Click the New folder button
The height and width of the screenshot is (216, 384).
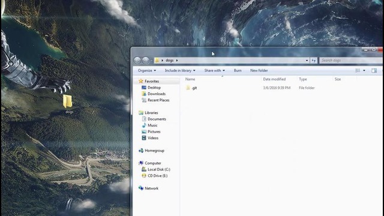coord(259,71)
